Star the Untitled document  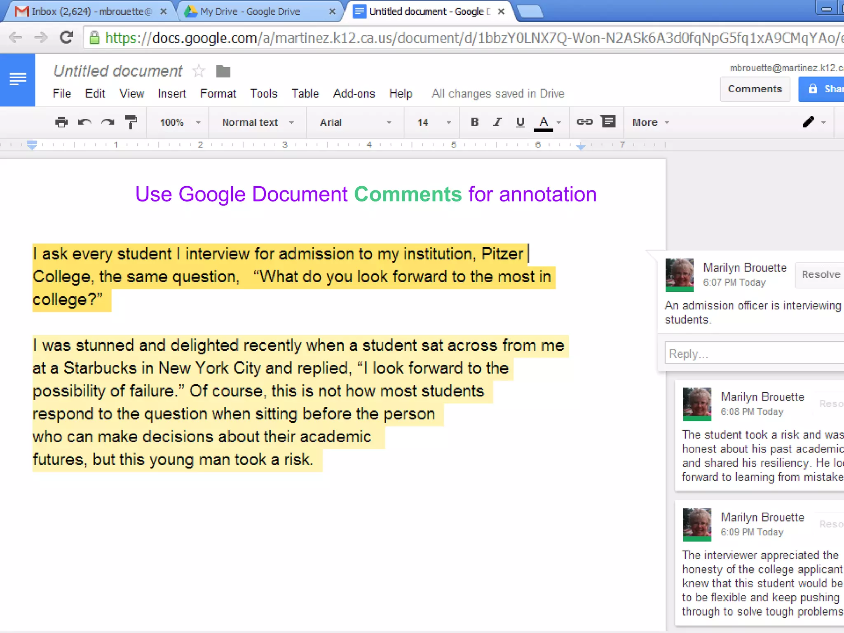(x=199, y=71)
